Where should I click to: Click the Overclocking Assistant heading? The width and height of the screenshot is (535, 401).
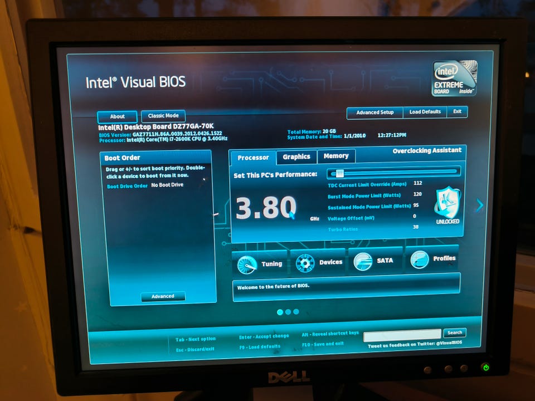click(x=427, y=151)
